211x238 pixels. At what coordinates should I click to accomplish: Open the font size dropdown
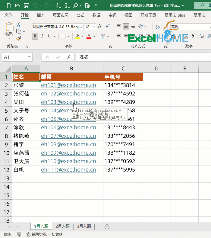(94, 27)
